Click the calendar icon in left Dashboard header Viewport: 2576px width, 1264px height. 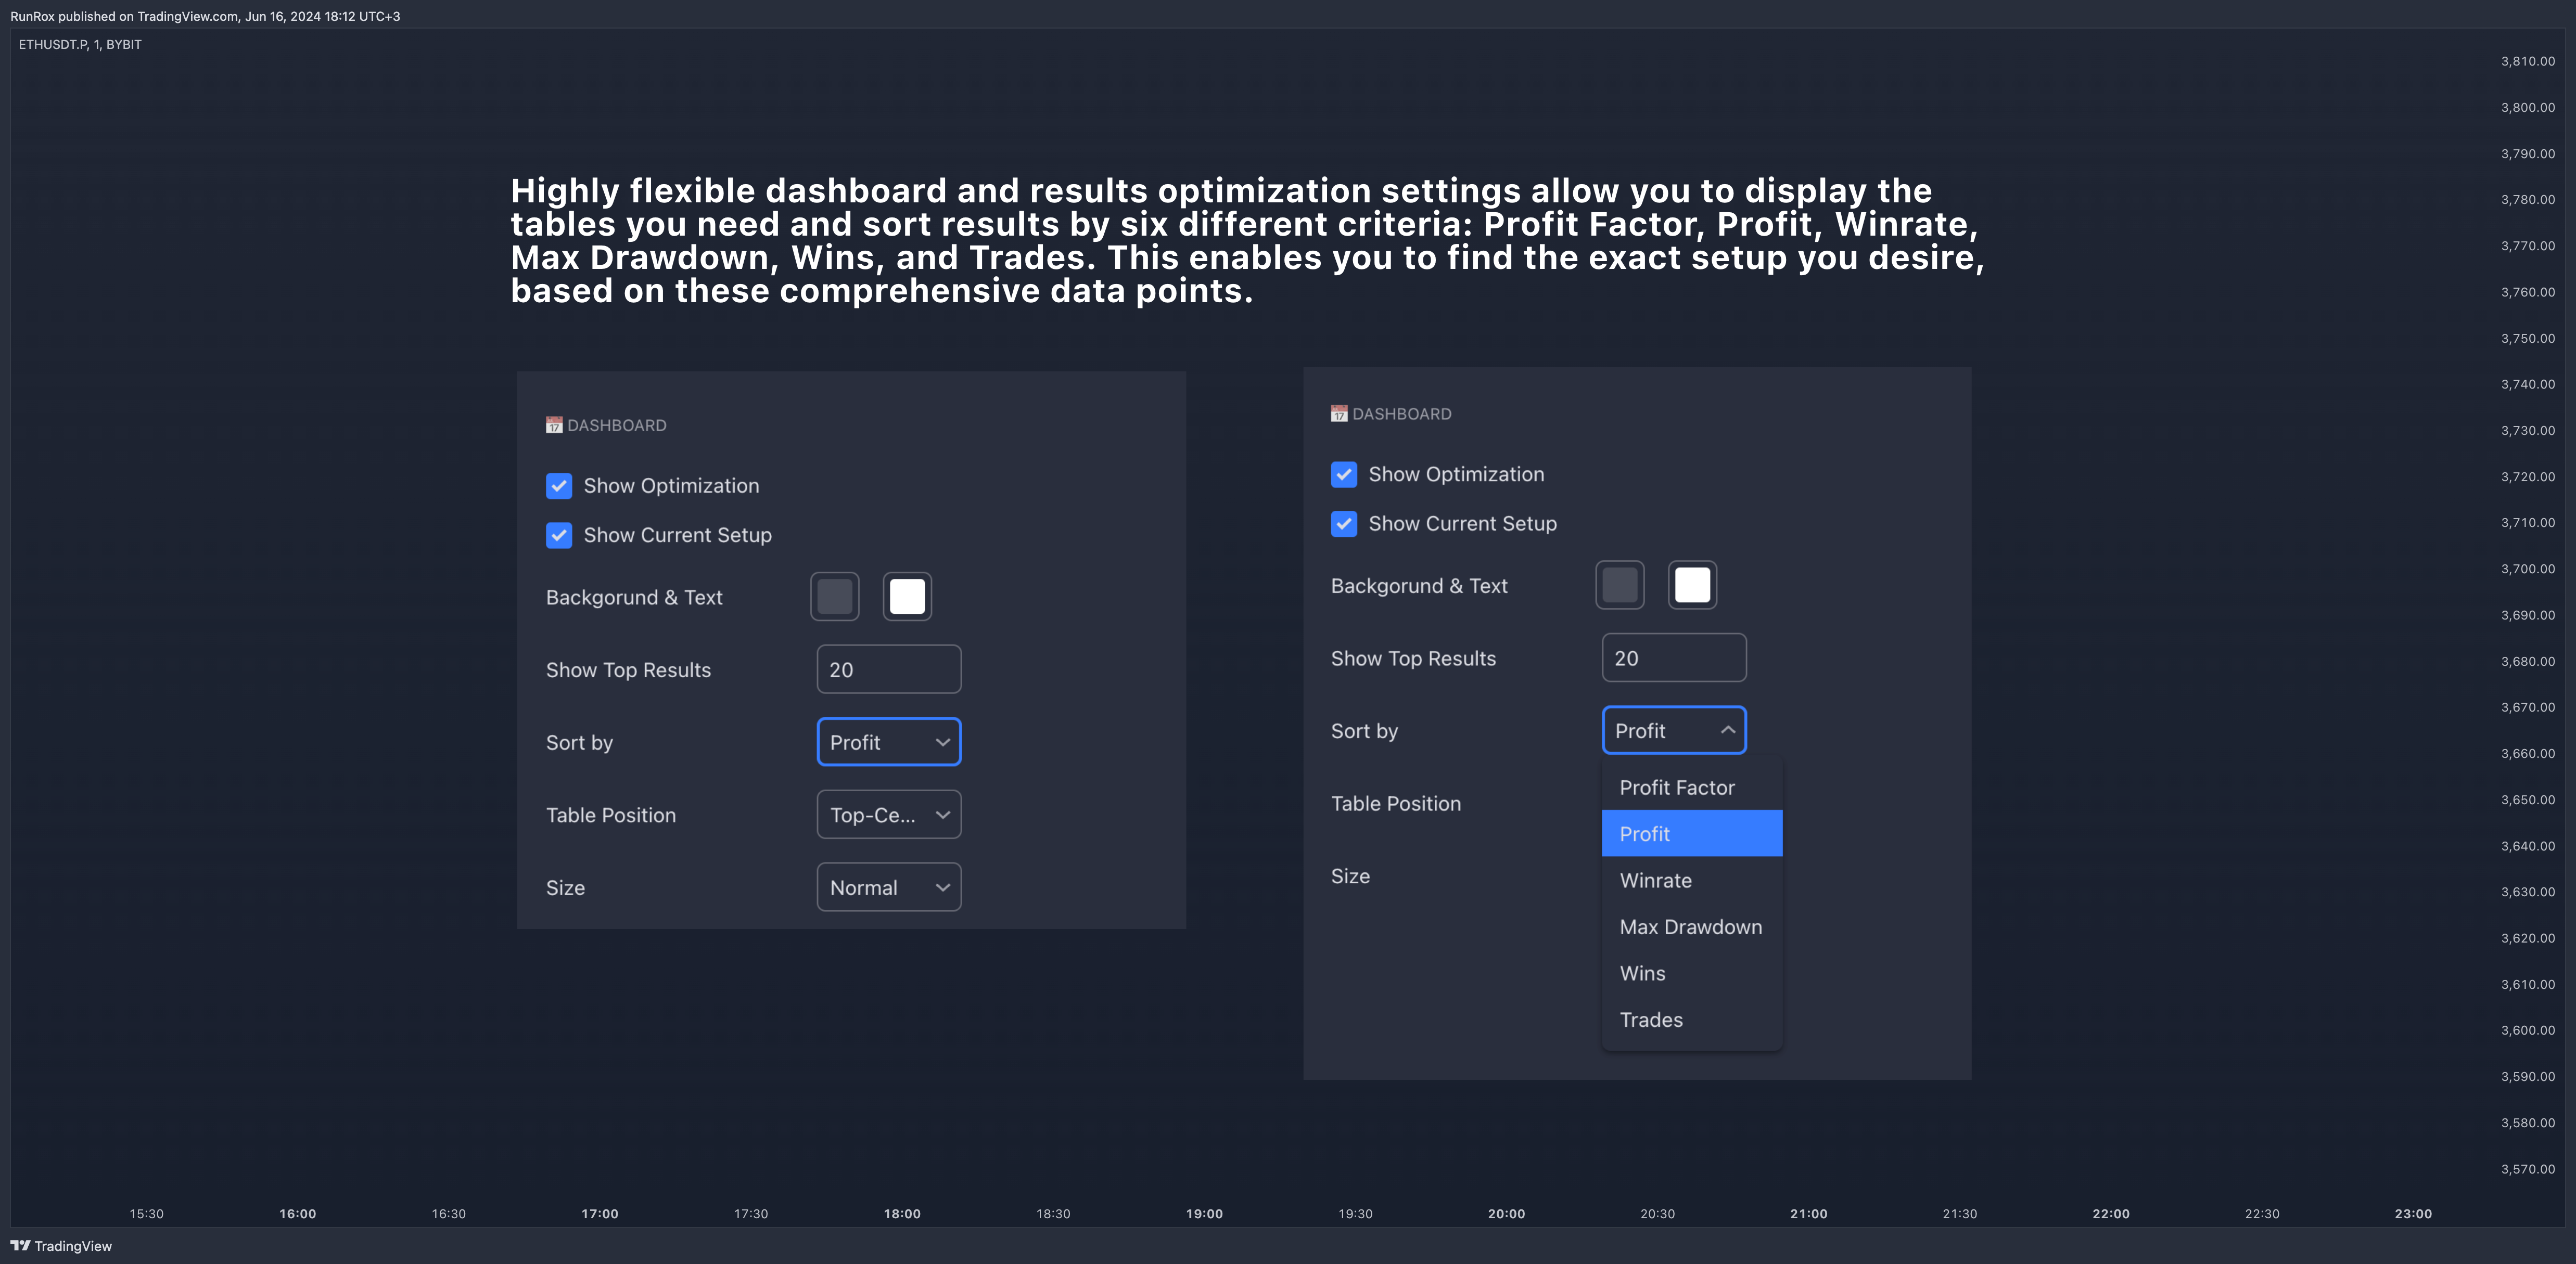click(554, 425)
